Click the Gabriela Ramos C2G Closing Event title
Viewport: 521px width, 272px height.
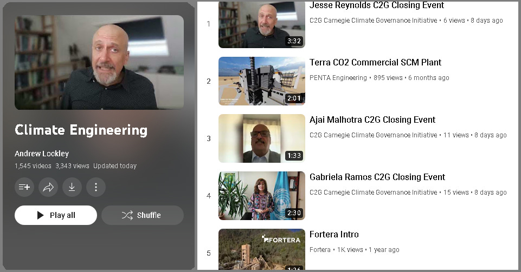(x=377, y=177)
